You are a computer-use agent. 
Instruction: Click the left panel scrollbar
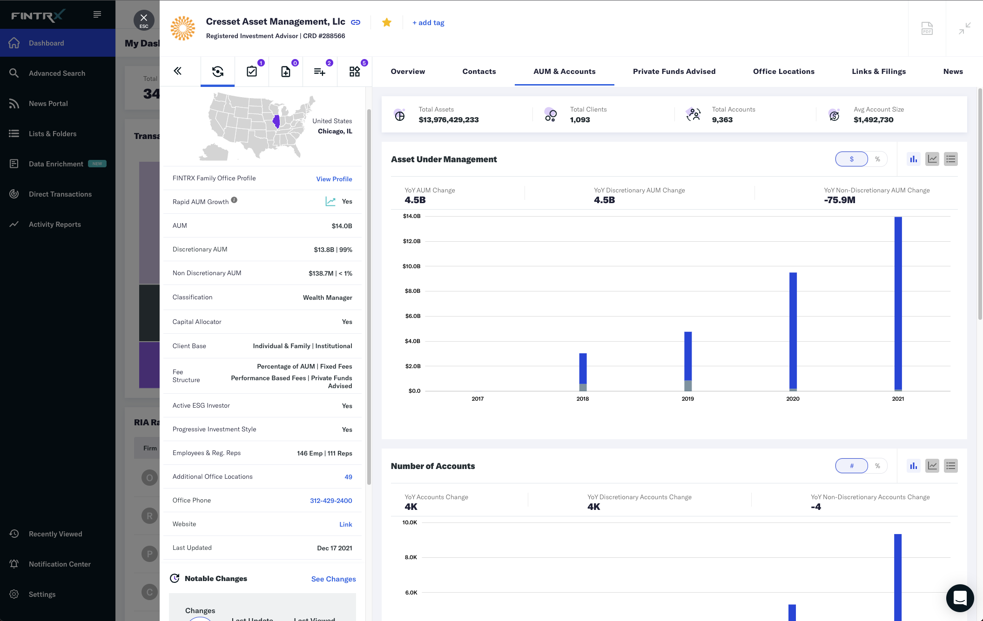(369, 297)
